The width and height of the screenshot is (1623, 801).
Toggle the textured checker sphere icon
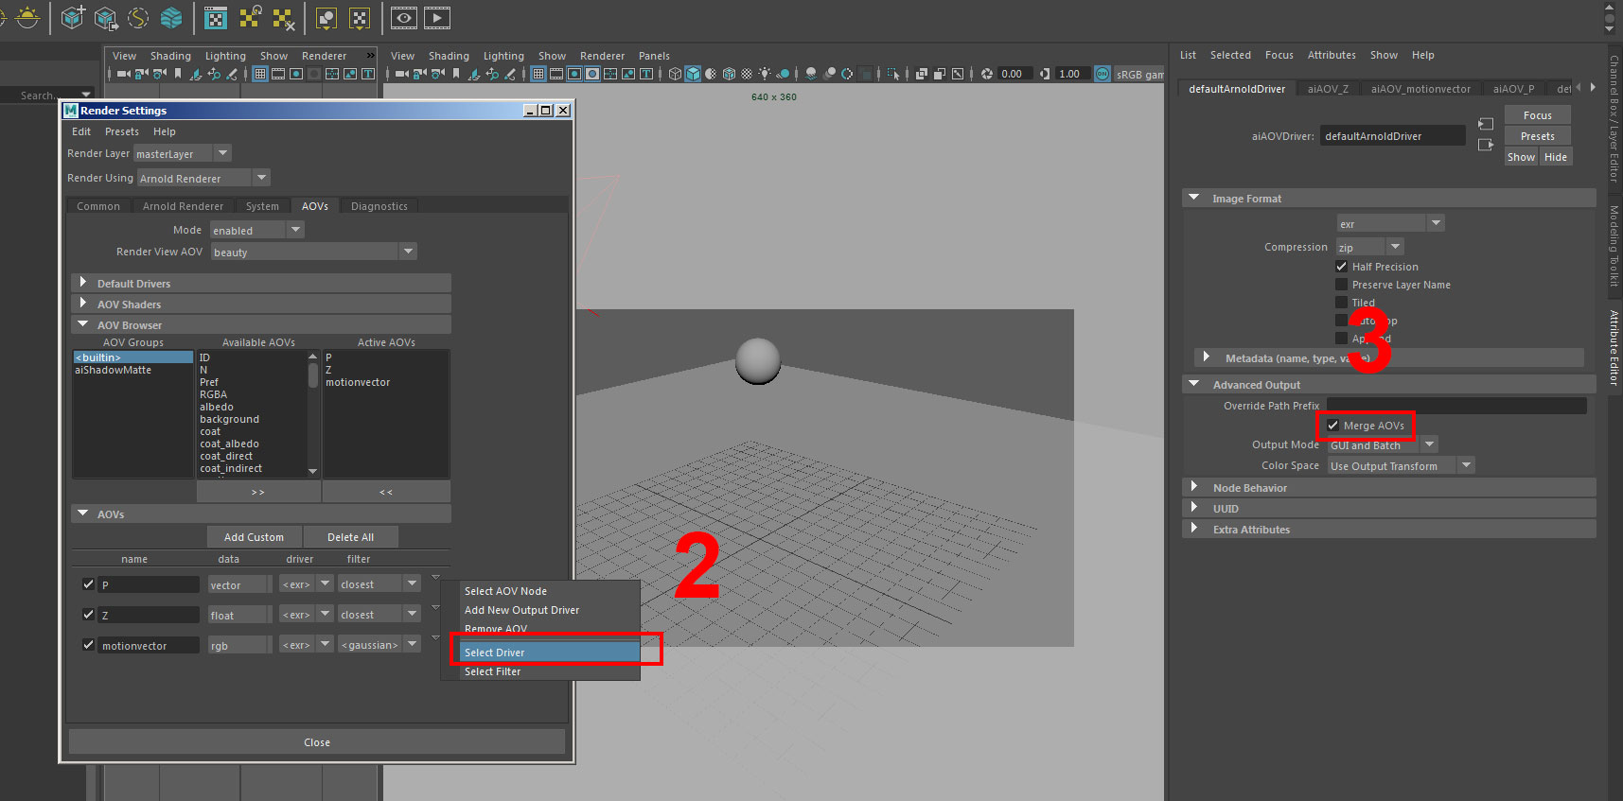coord(747,74)
